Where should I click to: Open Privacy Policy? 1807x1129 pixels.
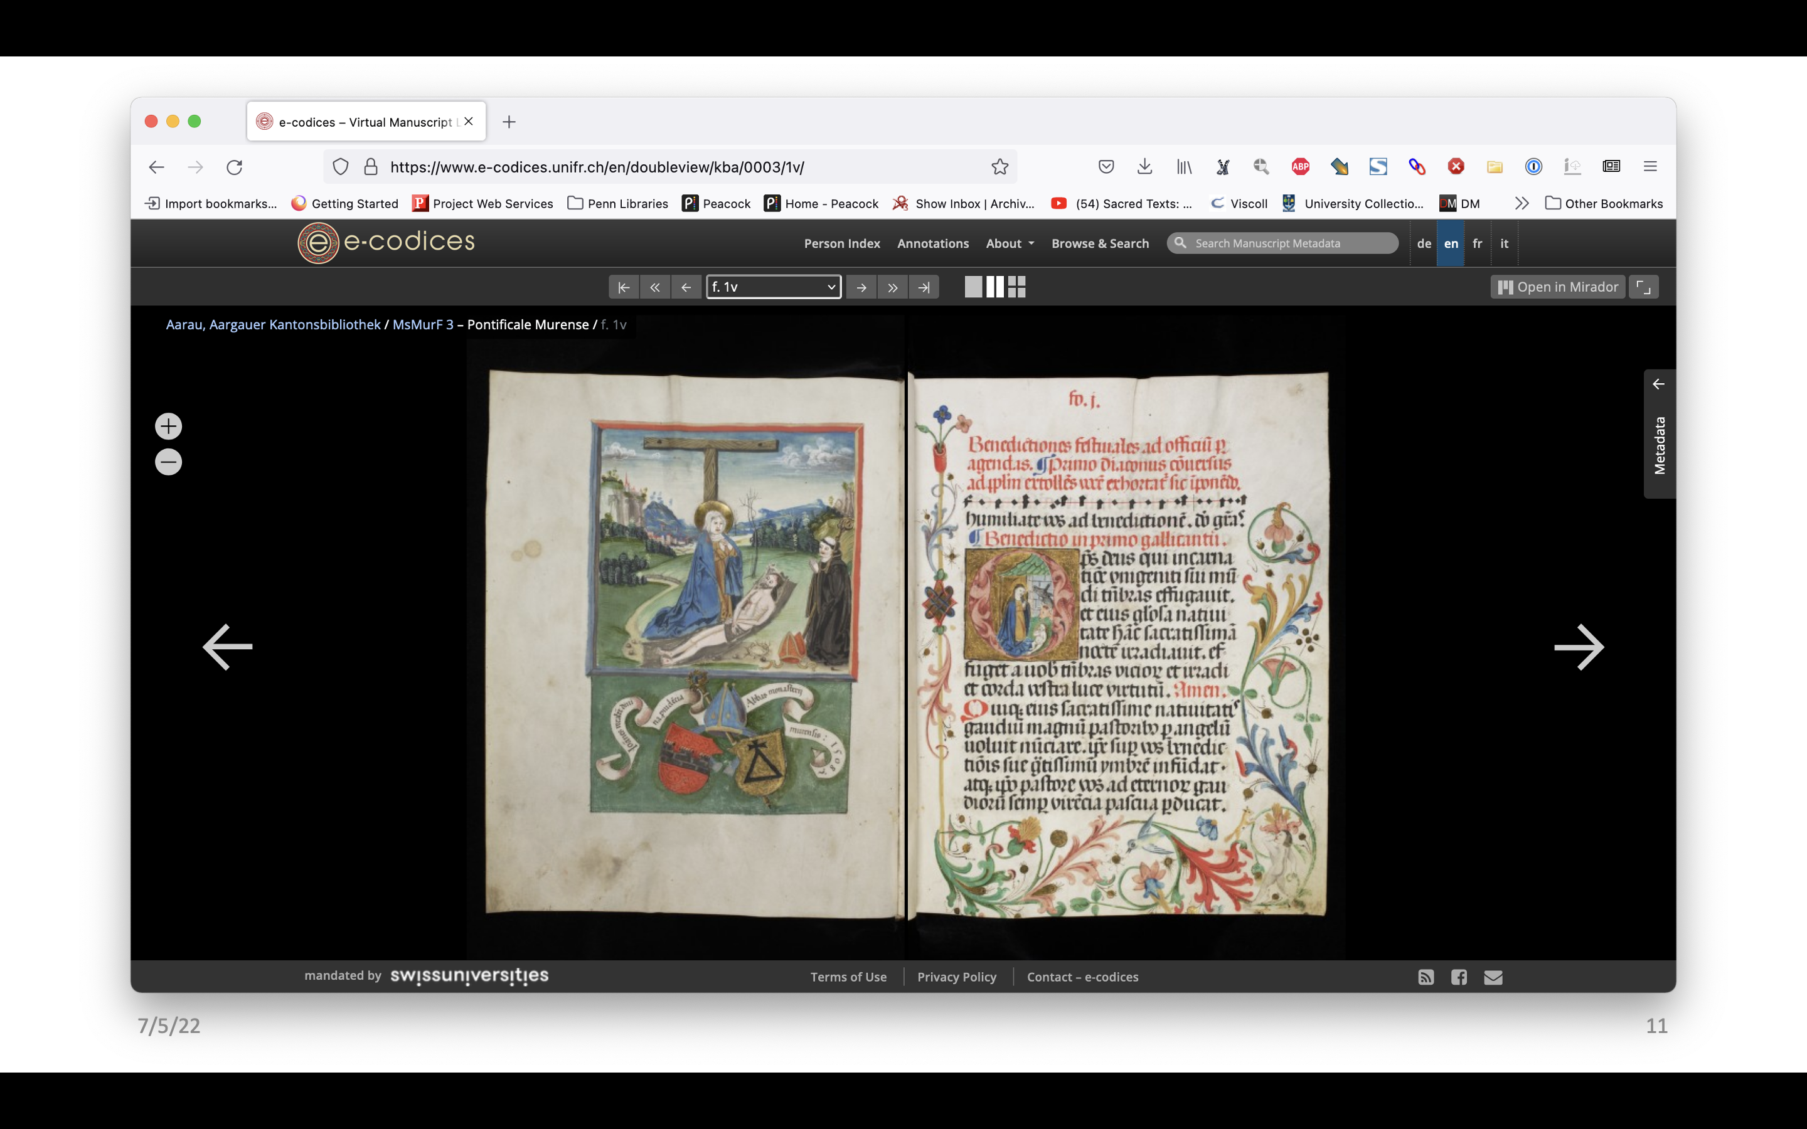coord(956,977)
